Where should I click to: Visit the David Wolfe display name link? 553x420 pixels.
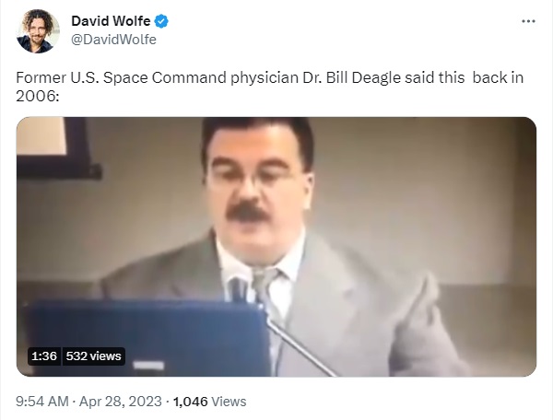coord(111,21)
